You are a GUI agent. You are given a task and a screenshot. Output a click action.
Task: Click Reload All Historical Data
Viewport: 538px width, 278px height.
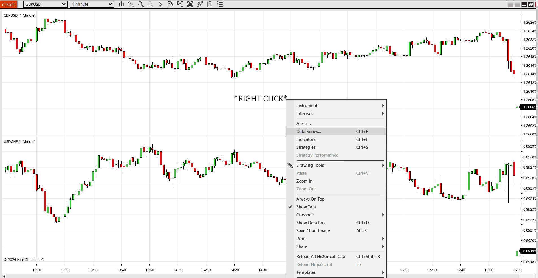coord(321,257)
